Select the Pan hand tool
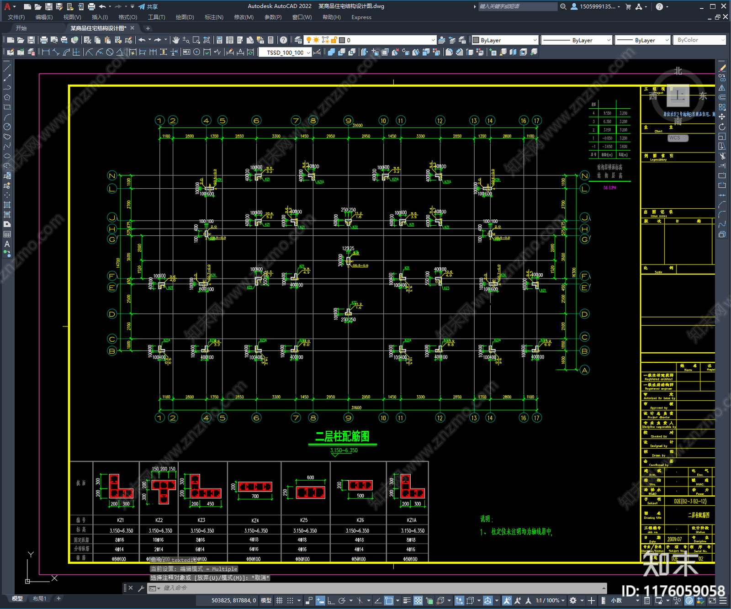Screen dimensions: 731x609 tap(176, 40)
